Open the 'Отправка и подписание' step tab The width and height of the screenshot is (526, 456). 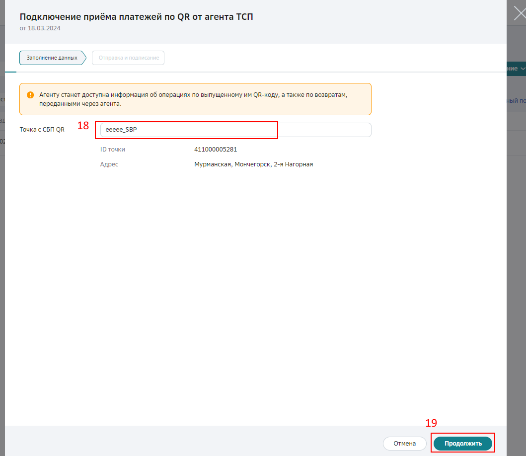[x=128, y=58]
